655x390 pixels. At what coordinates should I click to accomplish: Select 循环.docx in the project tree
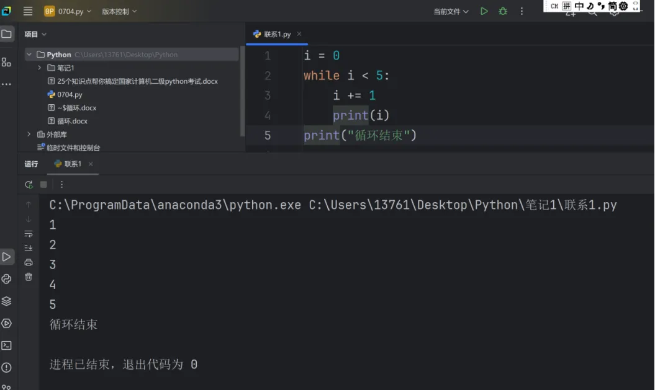72,121
